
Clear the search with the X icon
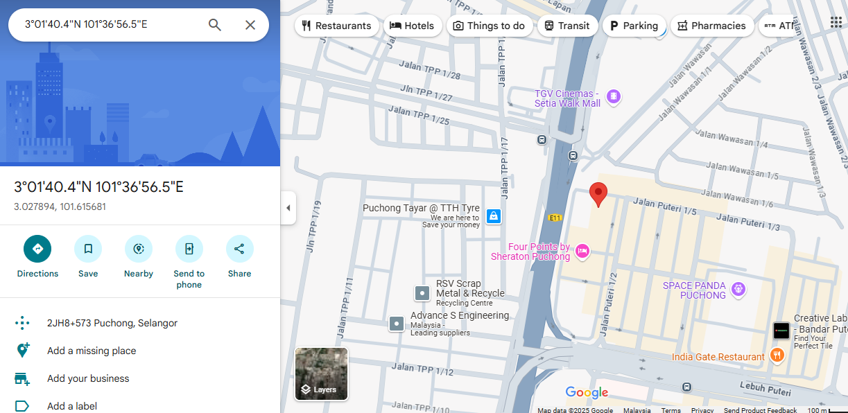point(250,25)
